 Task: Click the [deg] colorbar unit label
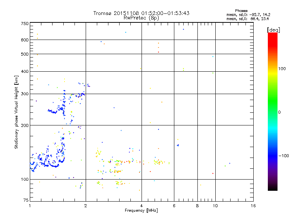(x=273, y=30)
